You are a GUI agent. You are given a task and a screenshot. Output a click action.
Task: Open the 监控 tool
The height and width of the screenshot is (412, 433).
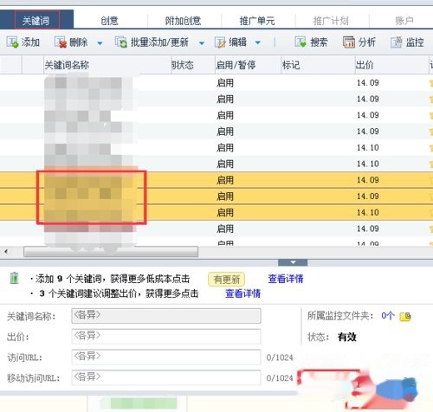(x=408, y=42)
